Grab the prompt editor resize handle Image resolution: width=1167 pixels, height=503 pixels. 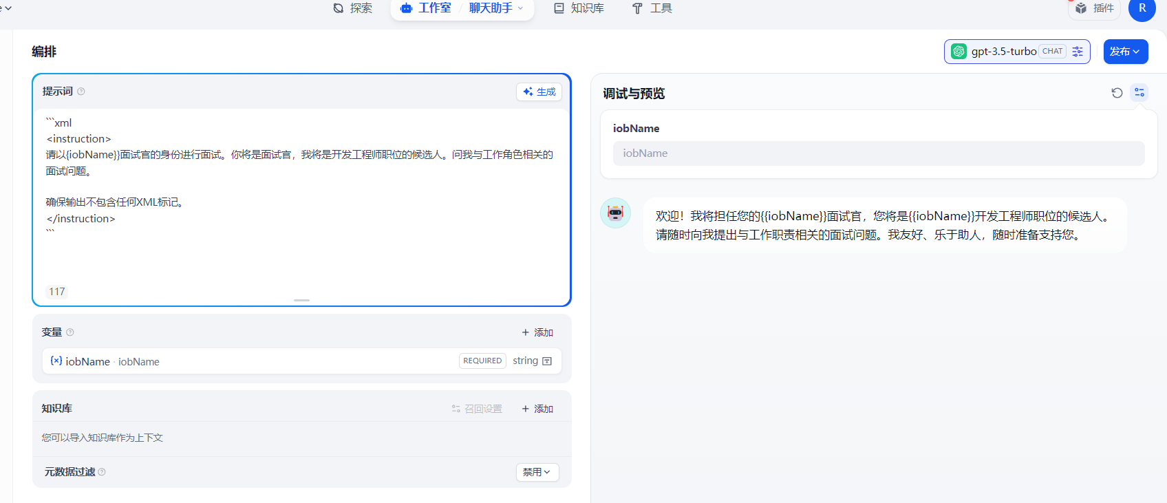point(301,300)
